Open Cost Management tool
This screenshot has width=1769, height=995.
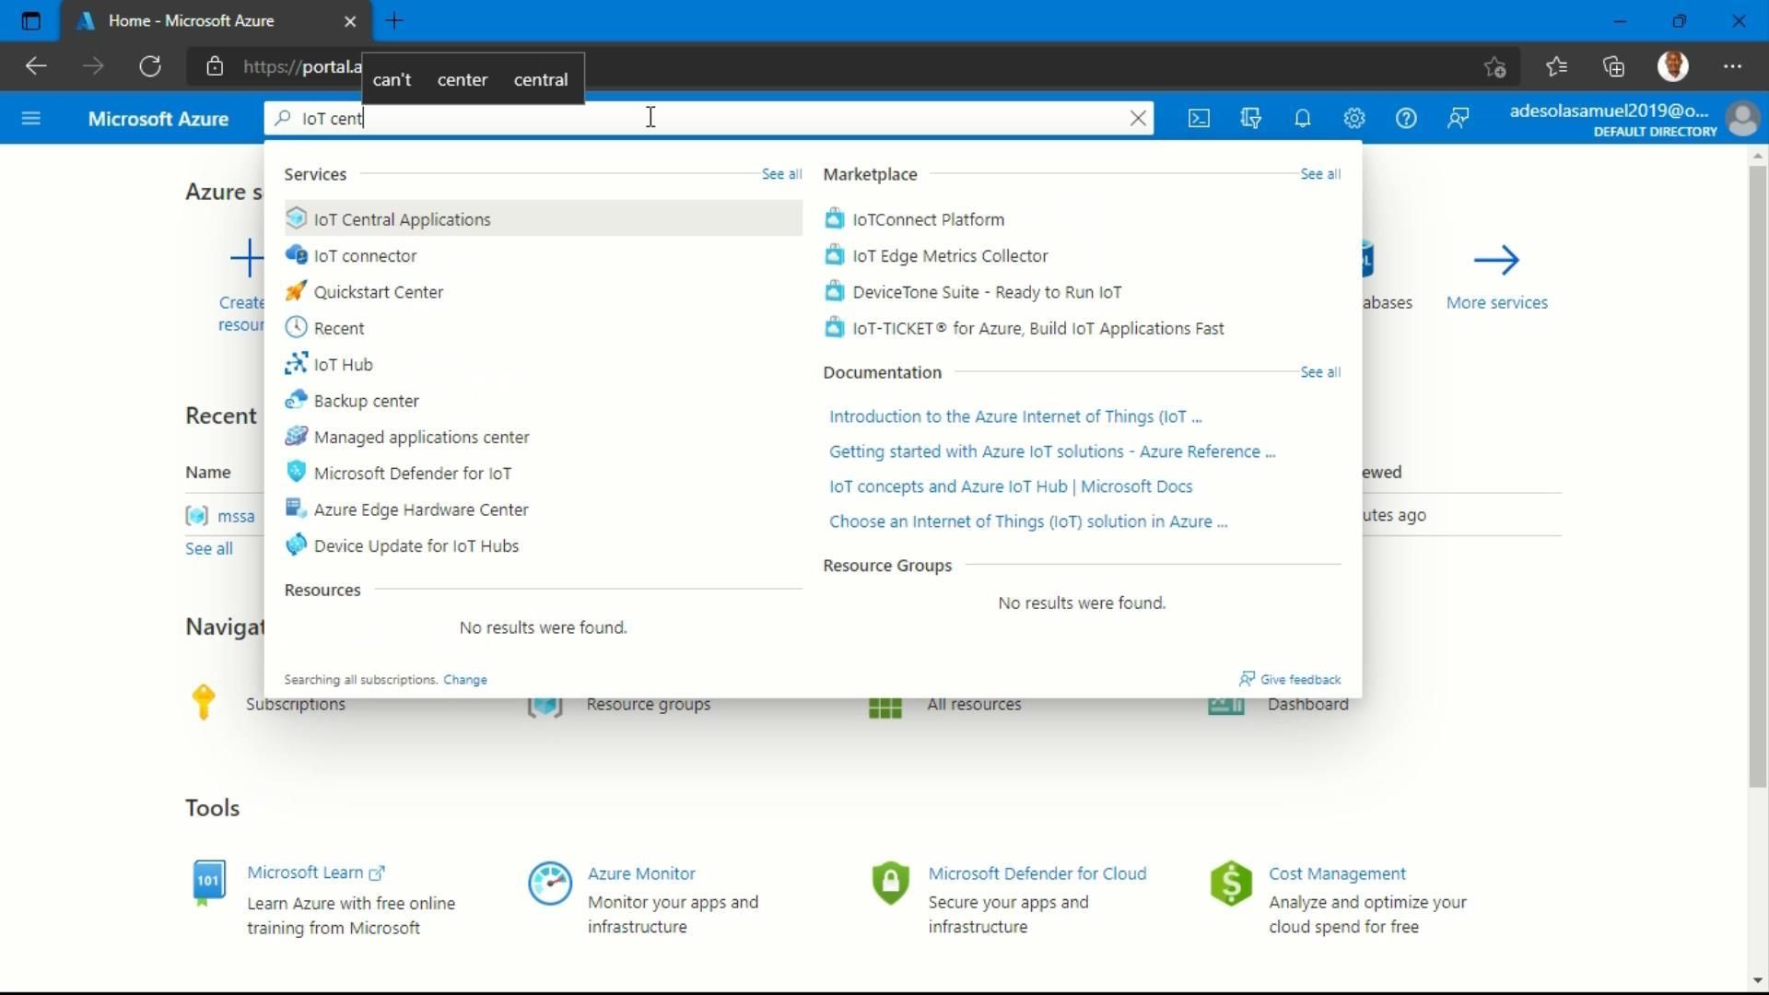click(1337, 872)
